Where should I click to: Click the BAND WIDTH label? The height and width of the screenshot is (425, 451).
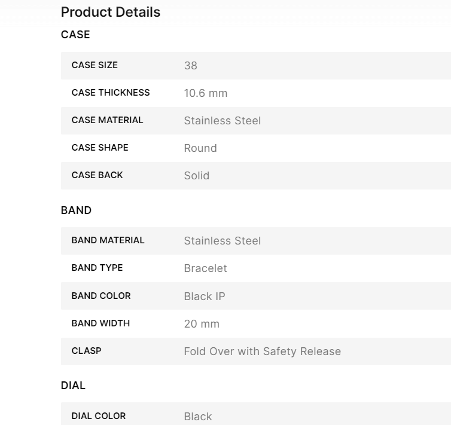(100, 323)
